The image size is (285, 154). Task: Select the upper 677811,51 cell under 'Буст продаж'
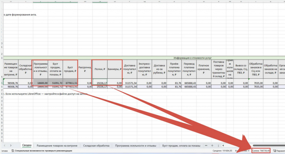(70, 83)
